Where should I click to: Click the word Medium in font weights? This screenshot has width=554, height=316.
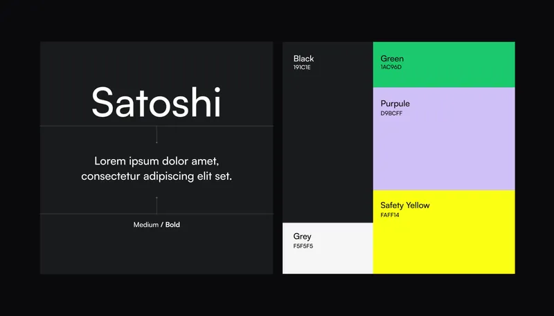pos(146,225)
